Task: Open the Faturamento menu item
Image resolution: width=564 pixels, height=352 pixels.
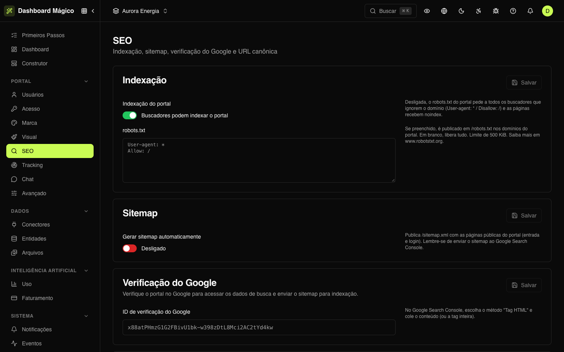Action: 50,298
